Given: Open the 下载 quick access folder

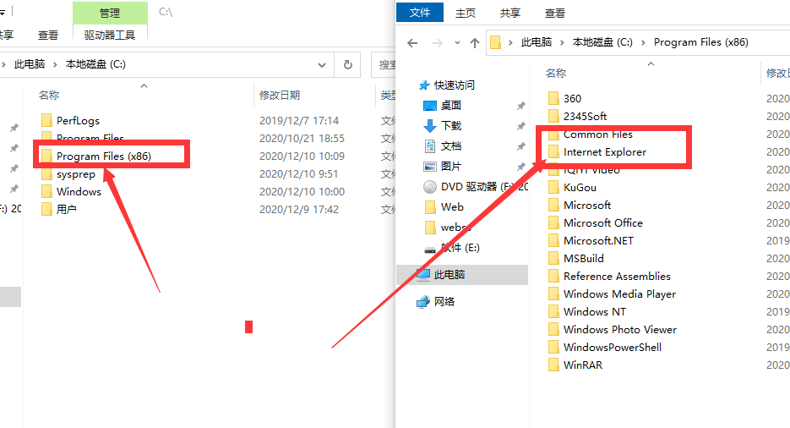Looking at the screenshot, I should click(x=450, y=125).
